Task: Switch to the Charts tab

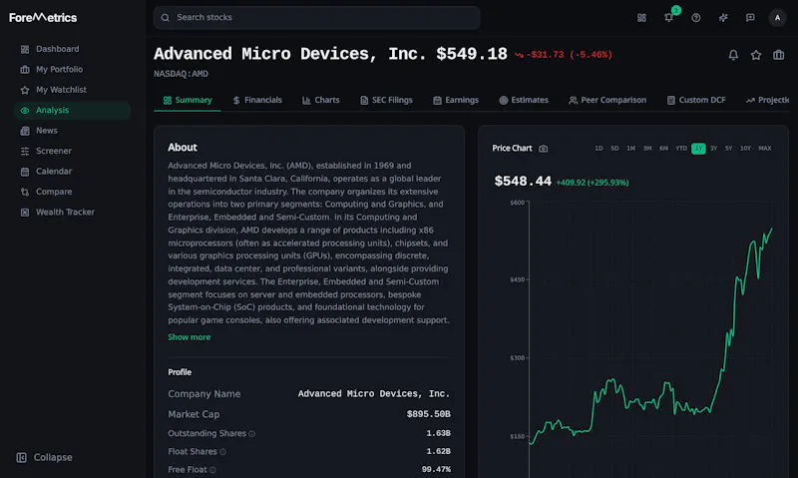Action: 320,100
